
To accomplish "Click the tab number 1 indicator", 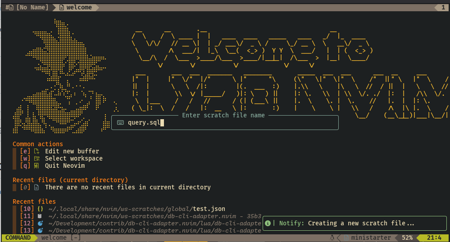I will coord(443,8).
